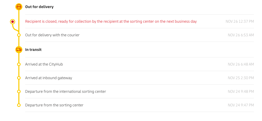Click the NOV 25 2:30 PM timestamp
The image size is (262, 121).
tap(241, 78)
